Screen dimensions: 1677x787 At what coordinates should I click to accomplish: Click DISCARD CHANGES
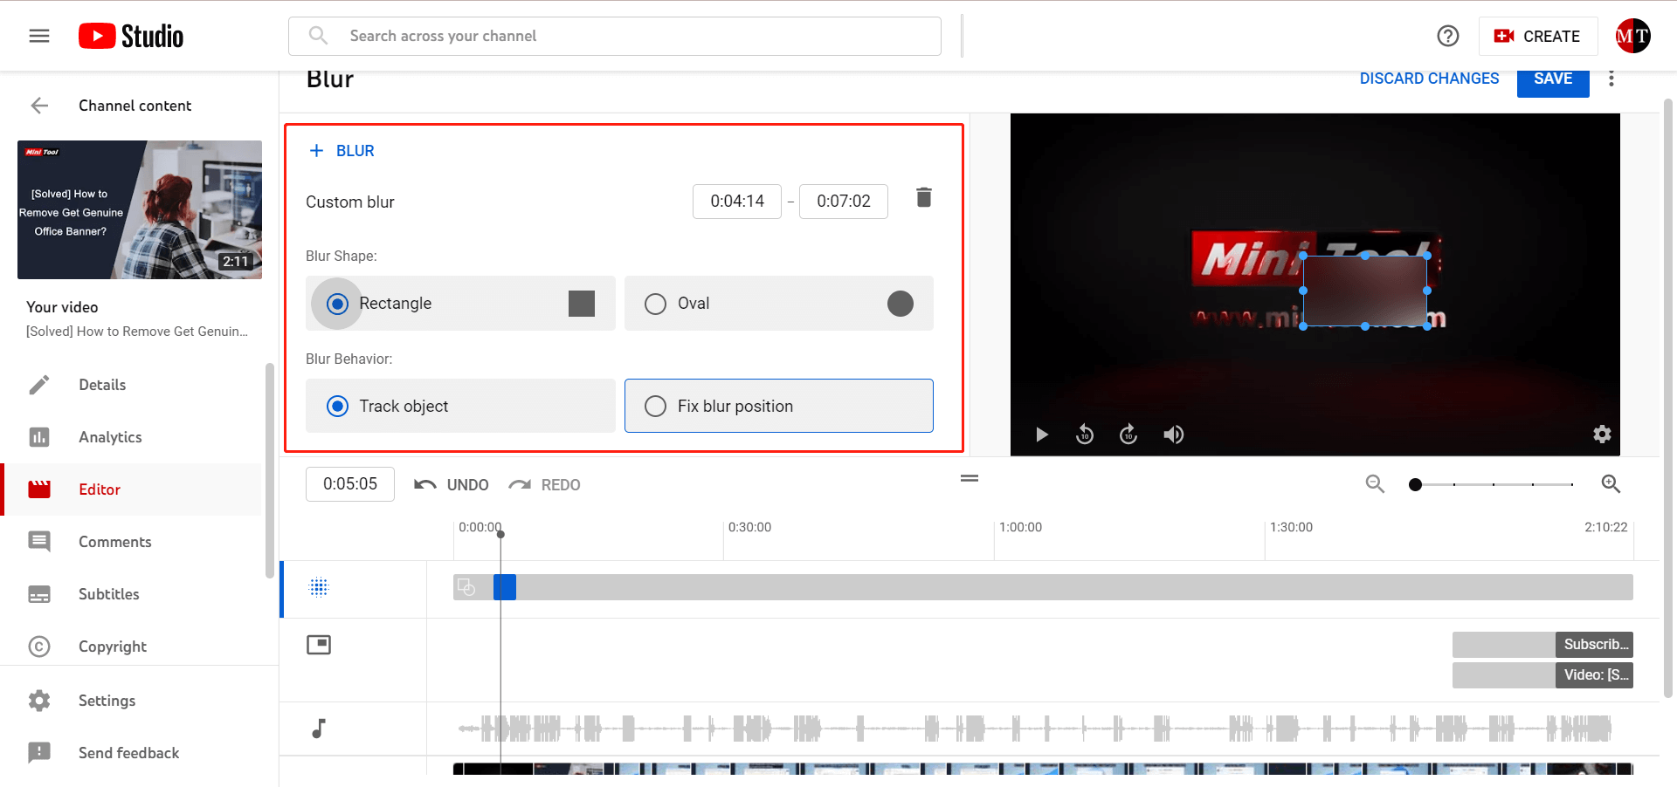[x=1429, y=79]
